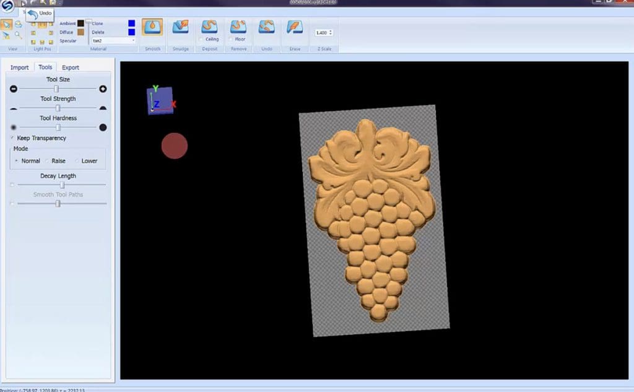Viewport: 634px width, 392px height.
Task: Activate the orbit view tool
Action: coord(18,25)
